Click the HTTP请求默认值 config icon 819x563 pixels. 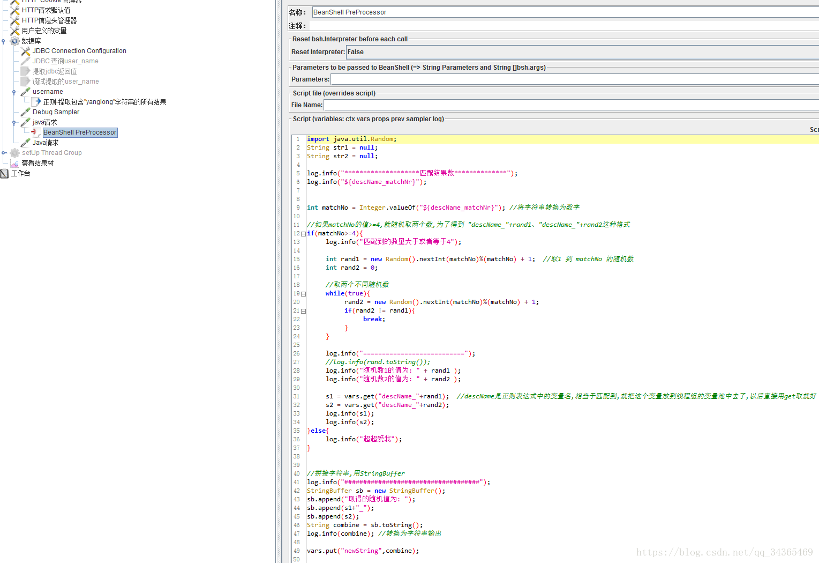(x=15, y=10)
